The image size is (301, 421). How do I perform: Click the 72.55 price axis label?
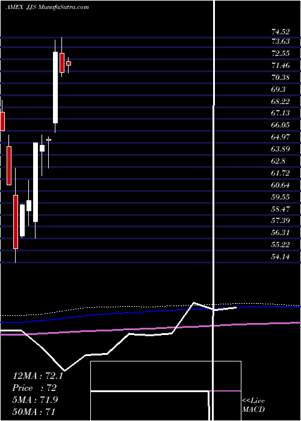(281, 54)
